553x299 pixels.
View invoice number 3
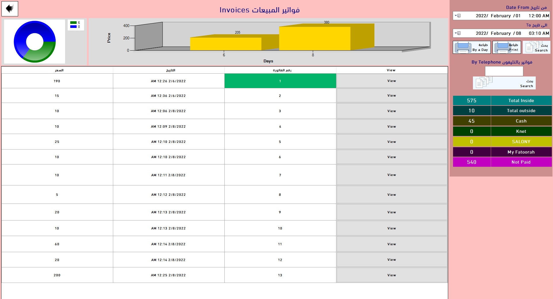pos(392,111)
